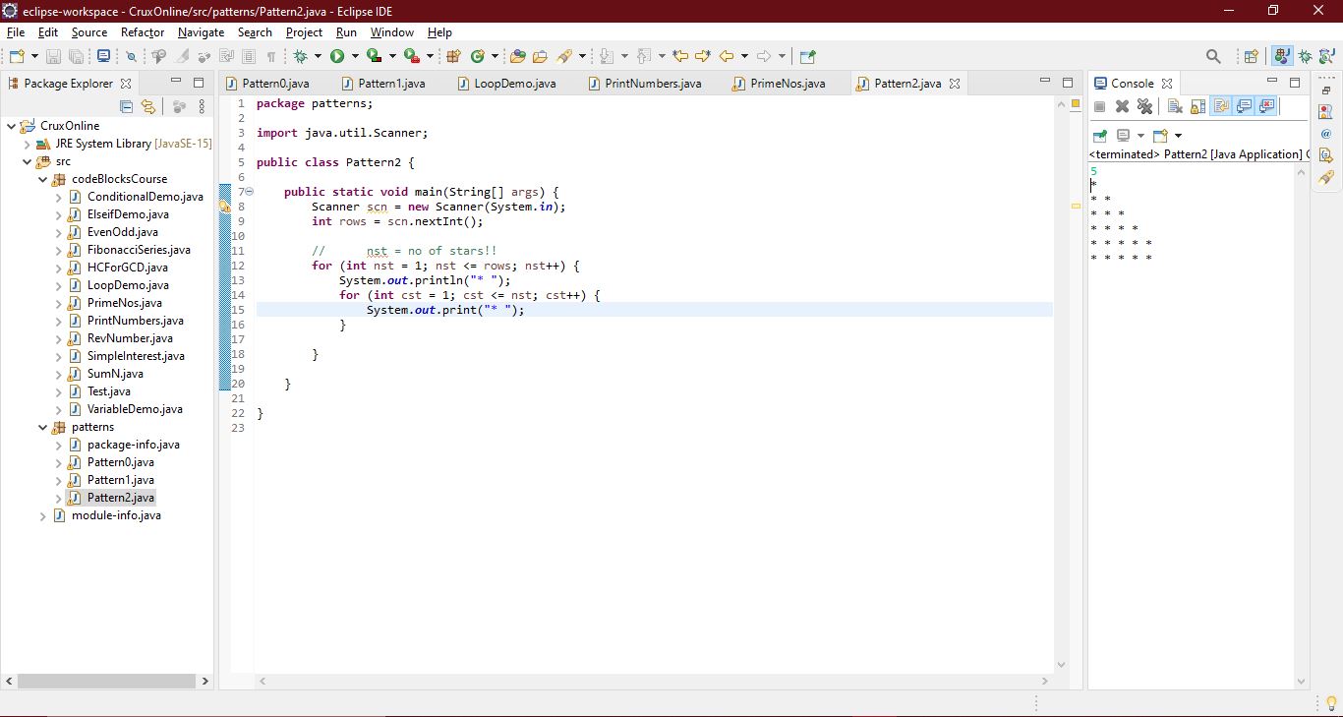The height and width of the screenshot is (717, 1343).
Task: Click the Open Task folder icon
Action: click(x=540, y=56)
